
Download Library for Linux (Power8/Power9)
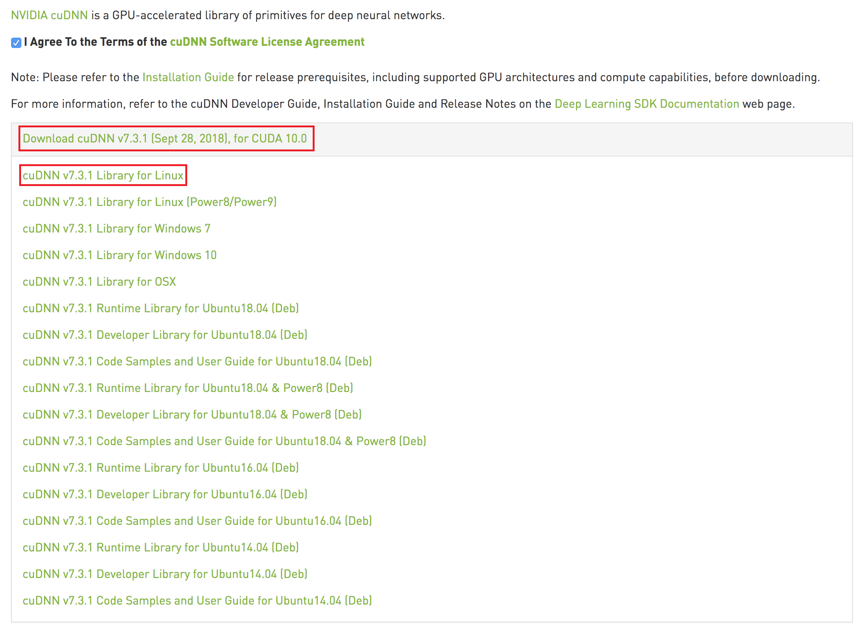point(149,202)
